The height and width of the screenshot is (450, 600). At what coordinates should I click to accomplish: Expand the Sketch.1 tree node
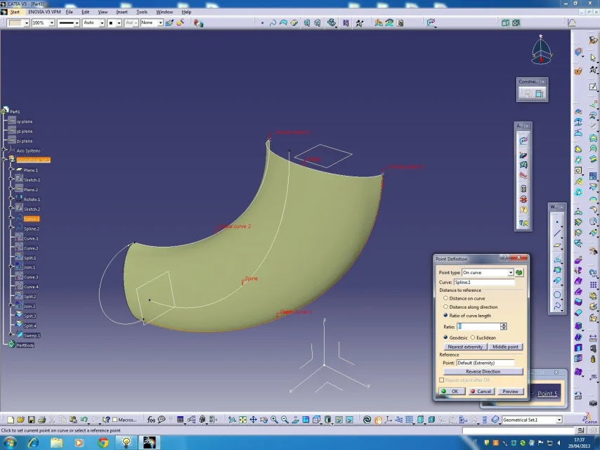point(11,179)
